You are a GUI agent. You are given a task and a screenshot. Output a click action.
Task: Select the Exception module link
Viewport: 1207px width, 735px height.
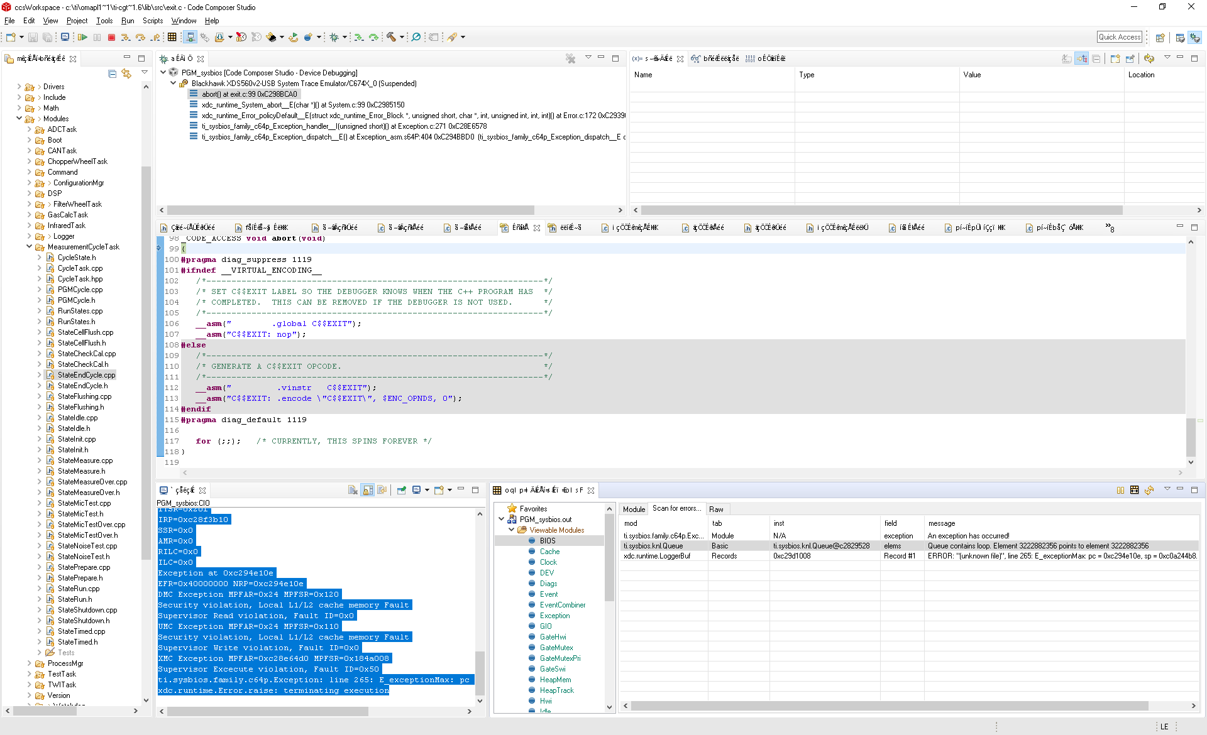pos(554,616)
